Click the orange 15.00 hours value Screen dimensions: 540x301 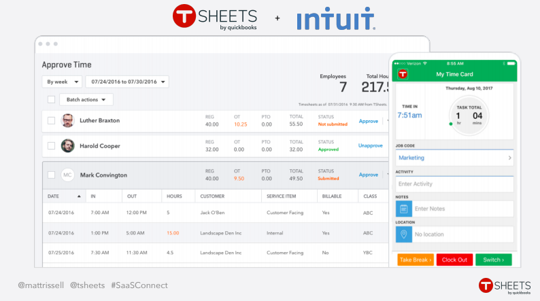[173, 233]
